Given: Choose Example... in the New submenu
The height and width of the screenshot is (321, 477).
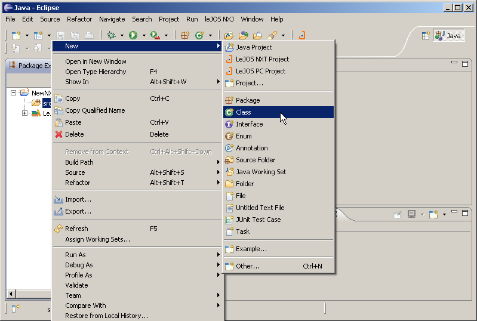Looking at the screenshot, I should (279, 249).
